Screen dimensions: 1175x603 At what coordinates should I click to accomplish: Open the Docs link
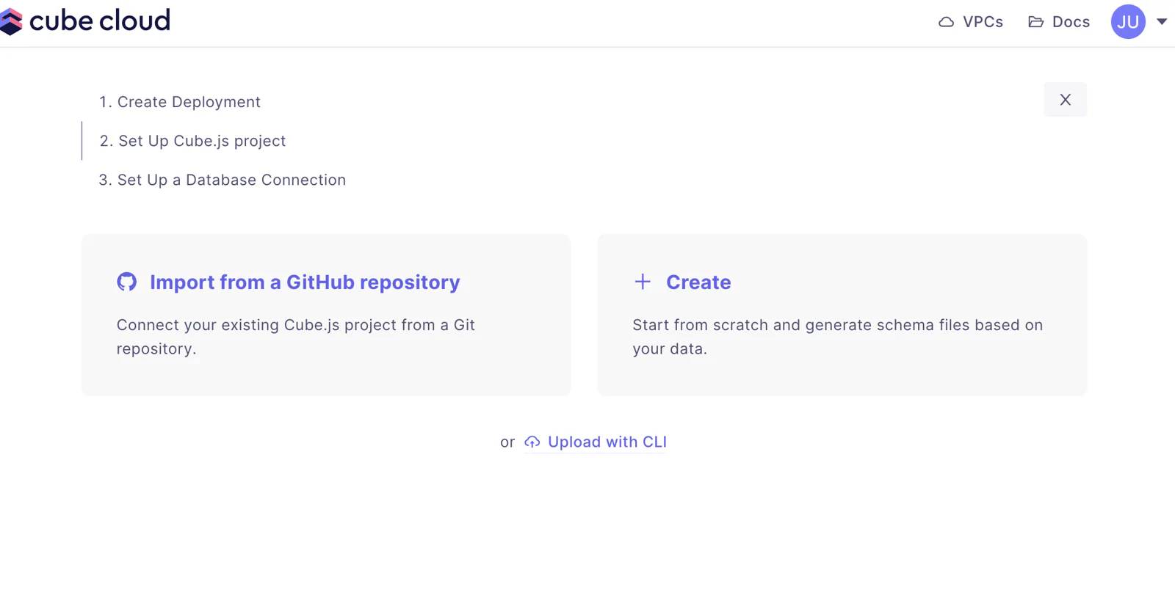coord(1071,22)
